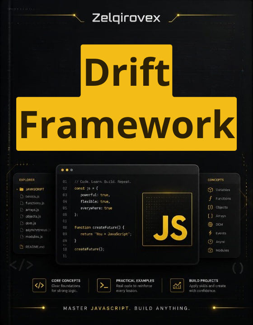Click the 'MASTER JAVASCRIPT. BUILD ANYTHING.' tagline

click(126, 308)
